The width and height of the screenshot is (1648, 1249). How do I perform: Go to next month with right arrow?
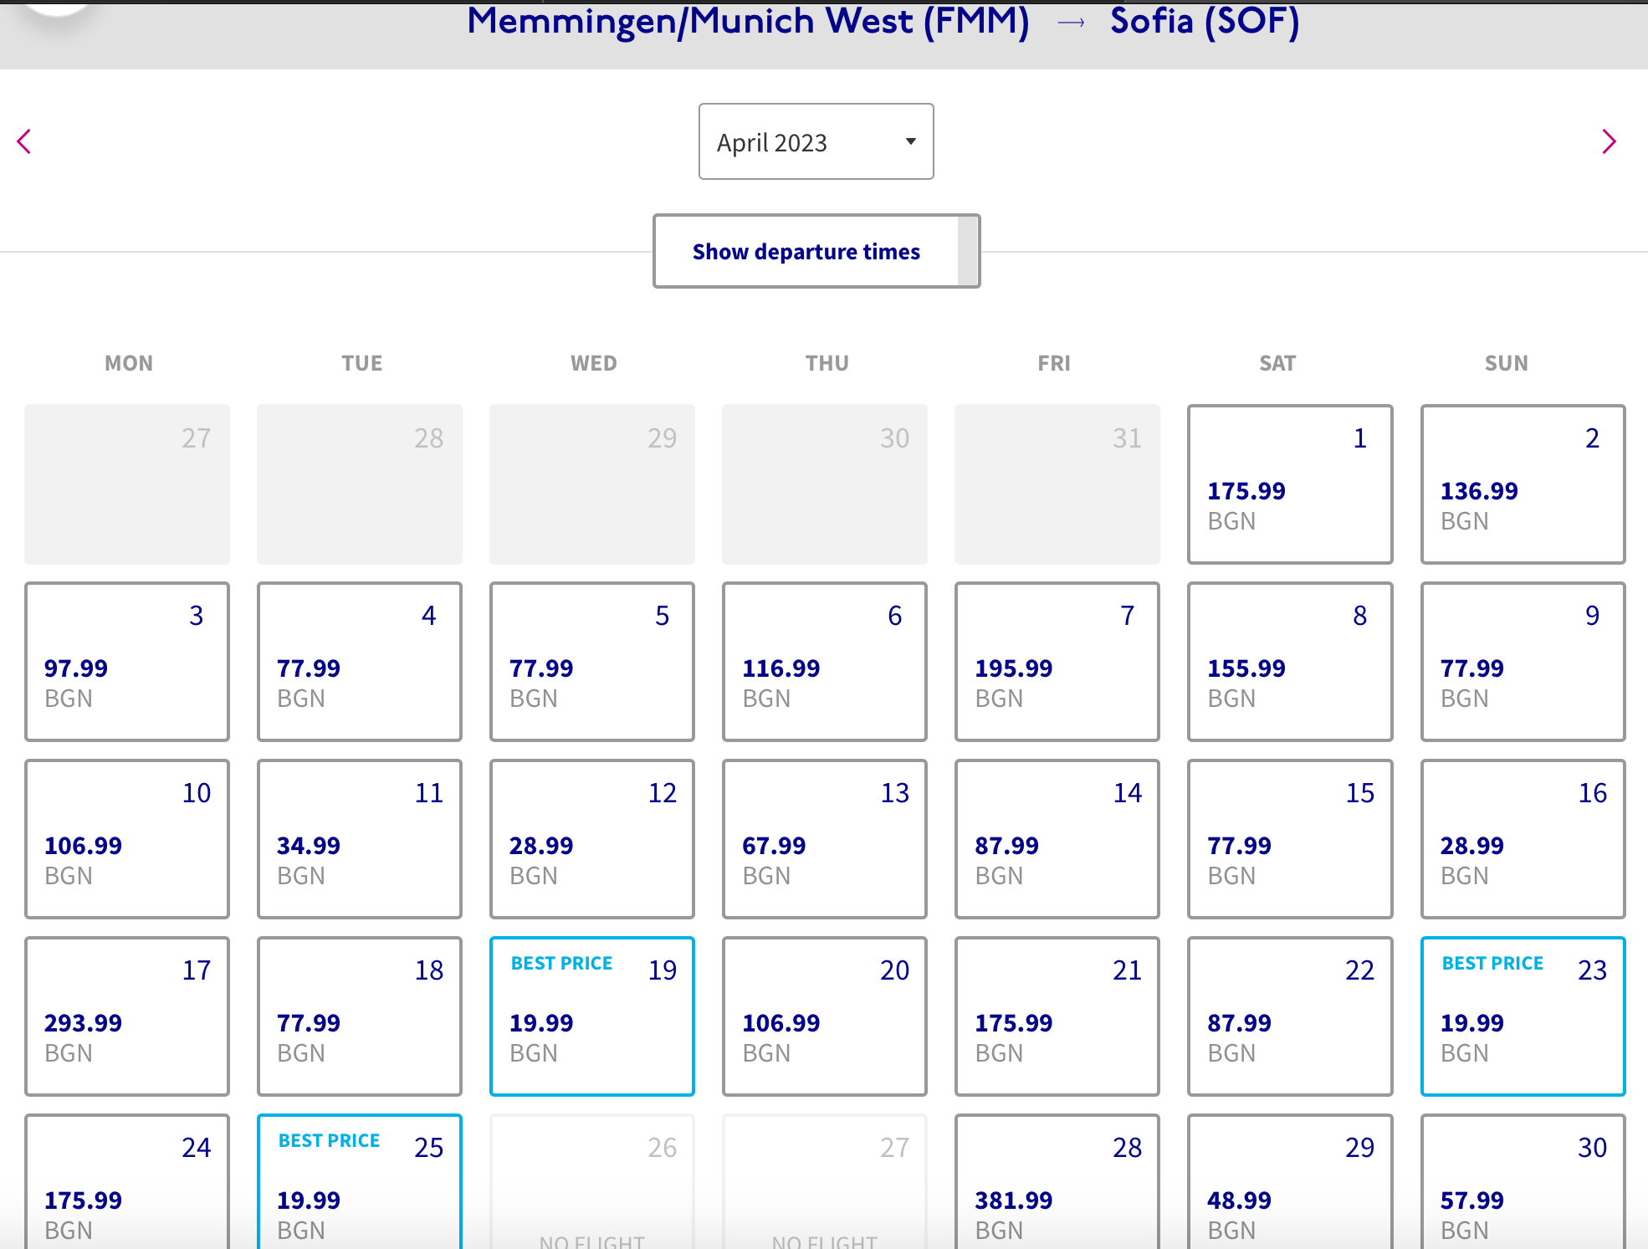1608,141
